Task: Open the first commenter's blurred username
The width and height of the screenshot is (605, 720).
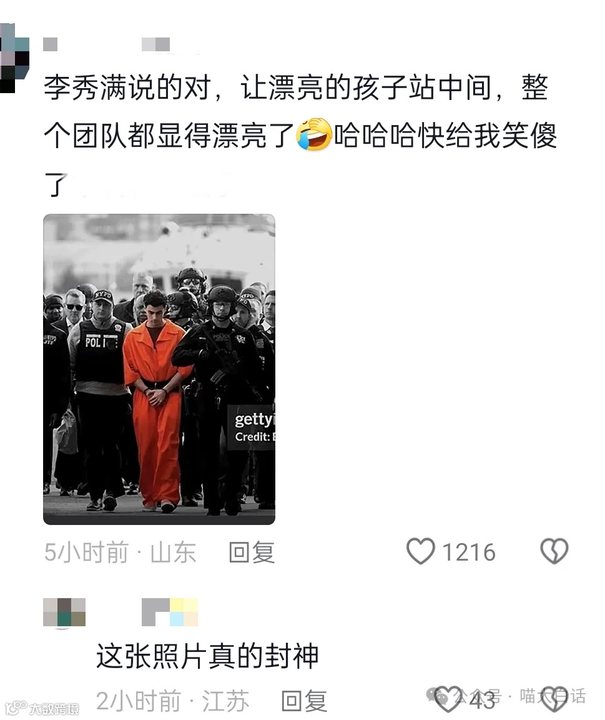Action: pos(106,44)
